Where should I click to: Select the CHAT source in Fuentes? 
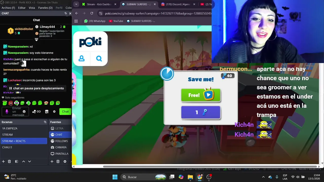(60, 135)
